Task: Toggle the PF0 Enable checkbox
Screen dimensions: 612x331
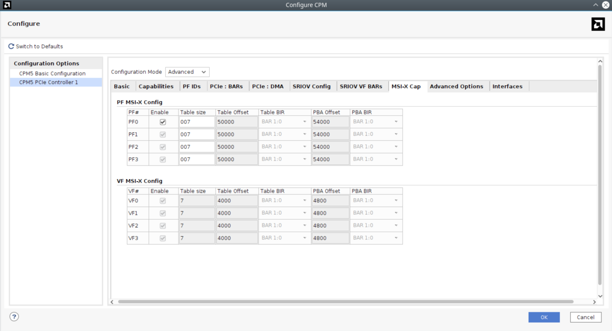Action: [163, 122]
